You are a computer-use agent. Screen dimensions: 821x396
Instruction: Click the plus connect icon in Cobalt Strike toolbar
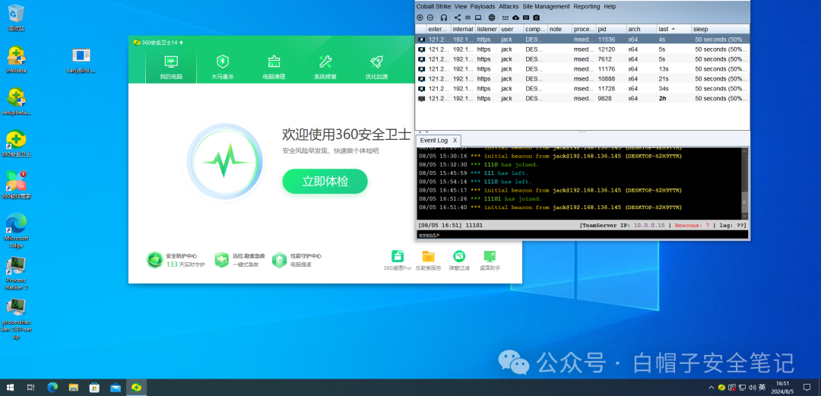420,17
